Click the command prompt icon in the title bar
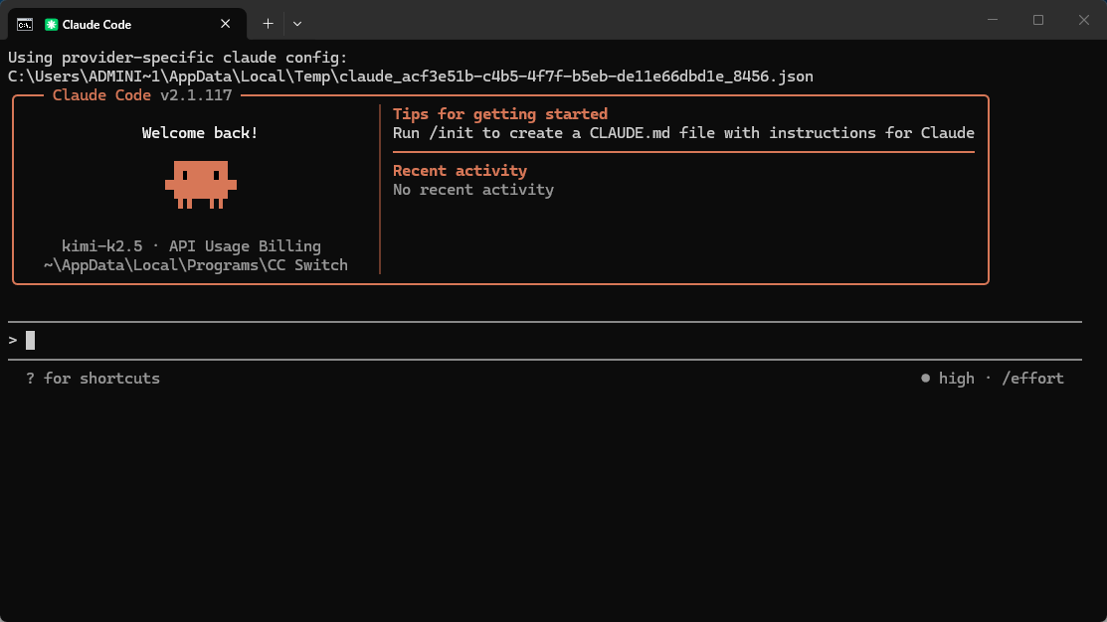 [x=25, y=24]
